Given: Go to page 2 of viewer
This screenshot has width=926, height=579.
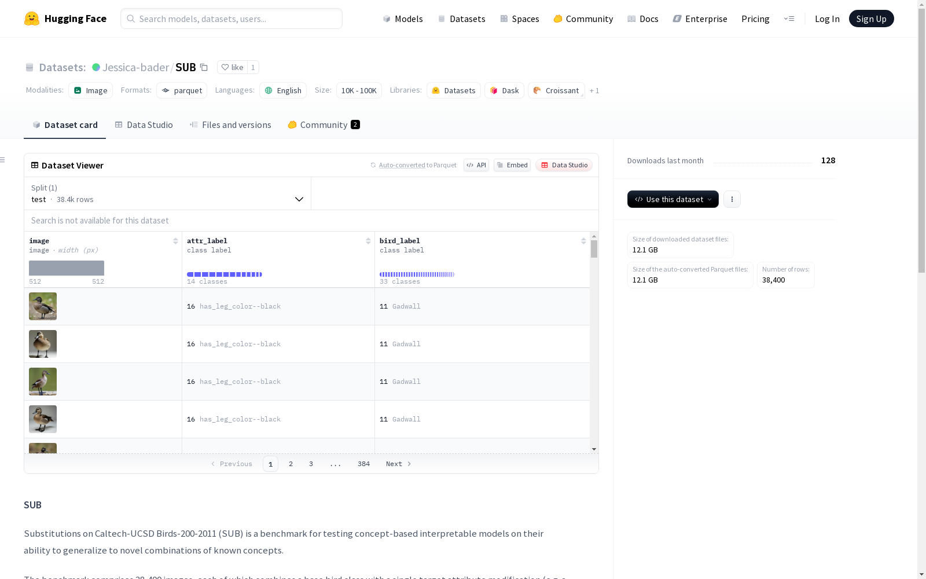Looking at the screenshot, I should [291, 464].
